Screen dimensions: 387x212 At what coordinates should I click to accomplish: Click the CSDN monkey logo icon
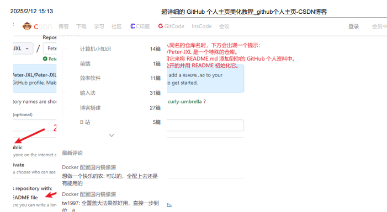[x=26, y=26]
